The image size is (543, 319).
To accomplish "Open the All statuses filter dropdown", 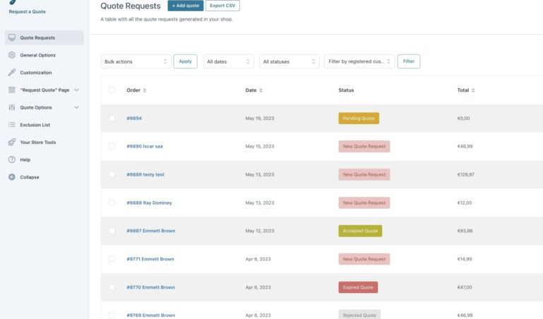I will click(289, 61).
